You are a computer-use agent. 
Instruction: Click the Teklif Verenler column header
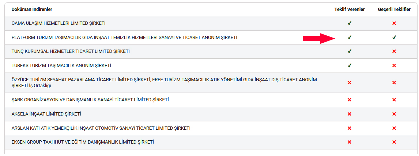(x=350, y=9)
